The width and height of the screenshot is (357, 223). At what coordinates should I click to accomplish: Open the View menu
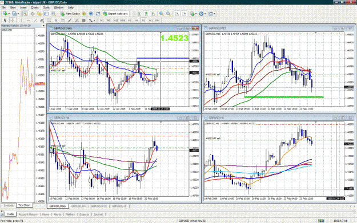(13, 7)
